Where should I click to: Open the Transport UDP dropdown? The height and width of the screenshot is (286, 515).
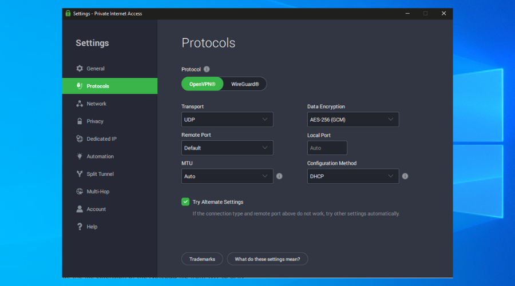pyautogui.click(x=227, y=120)
